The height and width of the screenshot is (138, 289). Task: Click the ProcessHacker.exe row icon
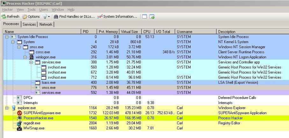click(19, 118)
